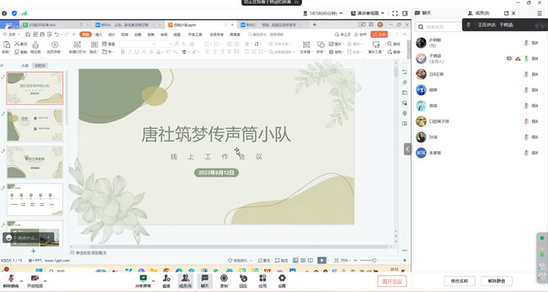Toggle Underline formatting in ribbon
The image size is (548, 292).
[x=136, y=52]
